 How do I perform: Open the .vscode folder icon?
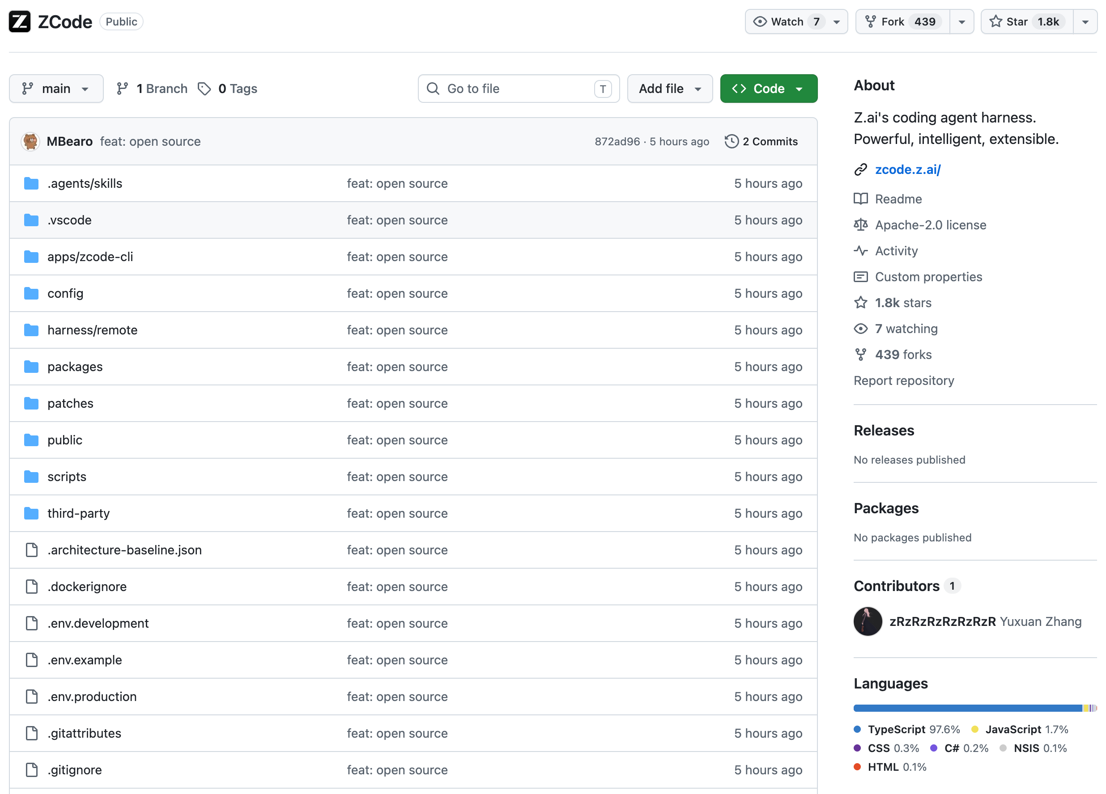pos(31,220)
